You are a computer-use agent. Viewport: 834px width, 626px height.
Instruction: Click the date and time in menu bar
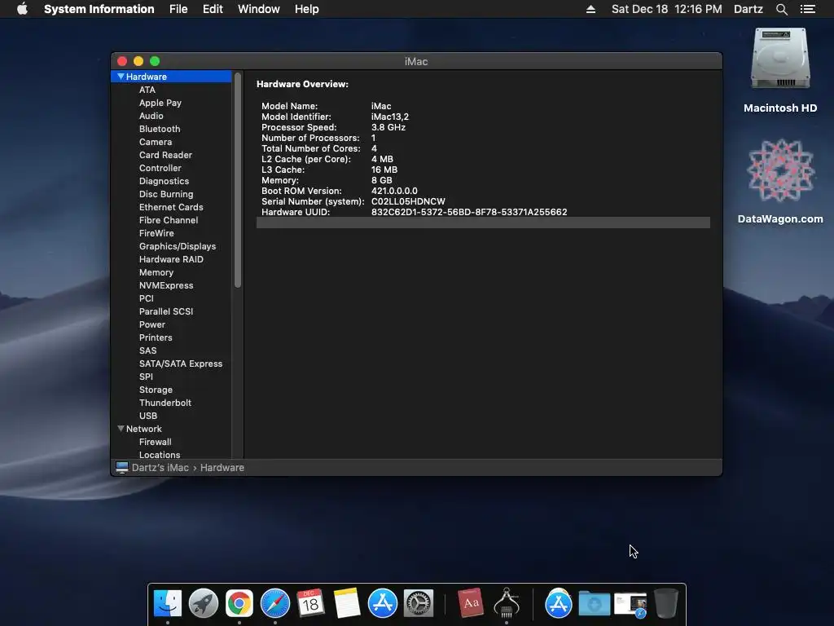pyautogui.click(x=666, y=9)
